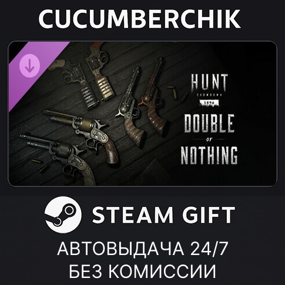This screenshot has width=285, height=285.
Task: Click the CUCUMBERCHIK seller title
Action: (139, 19)
